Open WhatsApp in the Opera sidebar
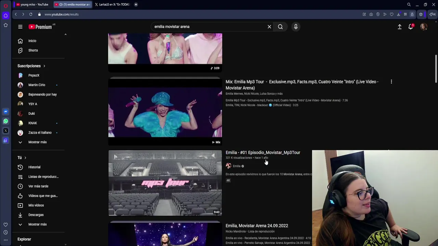The height and width of the screenshot is (246, 438). 5,121
